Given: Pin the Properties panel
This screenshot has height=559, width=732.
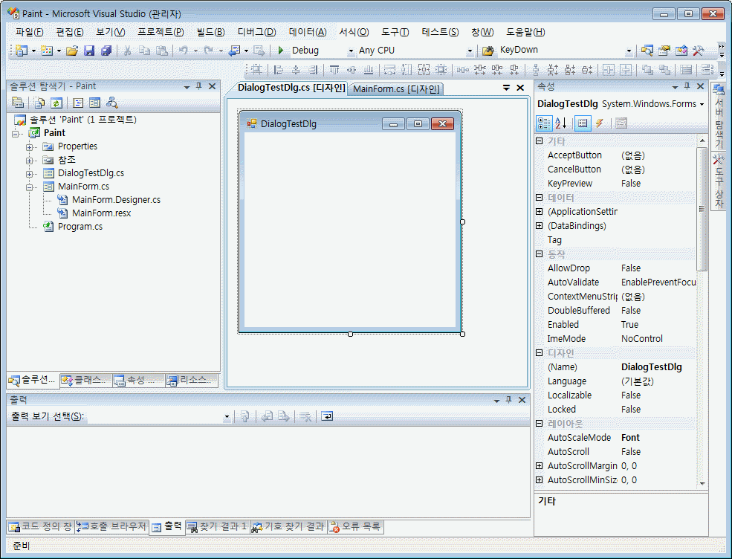Looking at the screenshot, I should 687,86.
